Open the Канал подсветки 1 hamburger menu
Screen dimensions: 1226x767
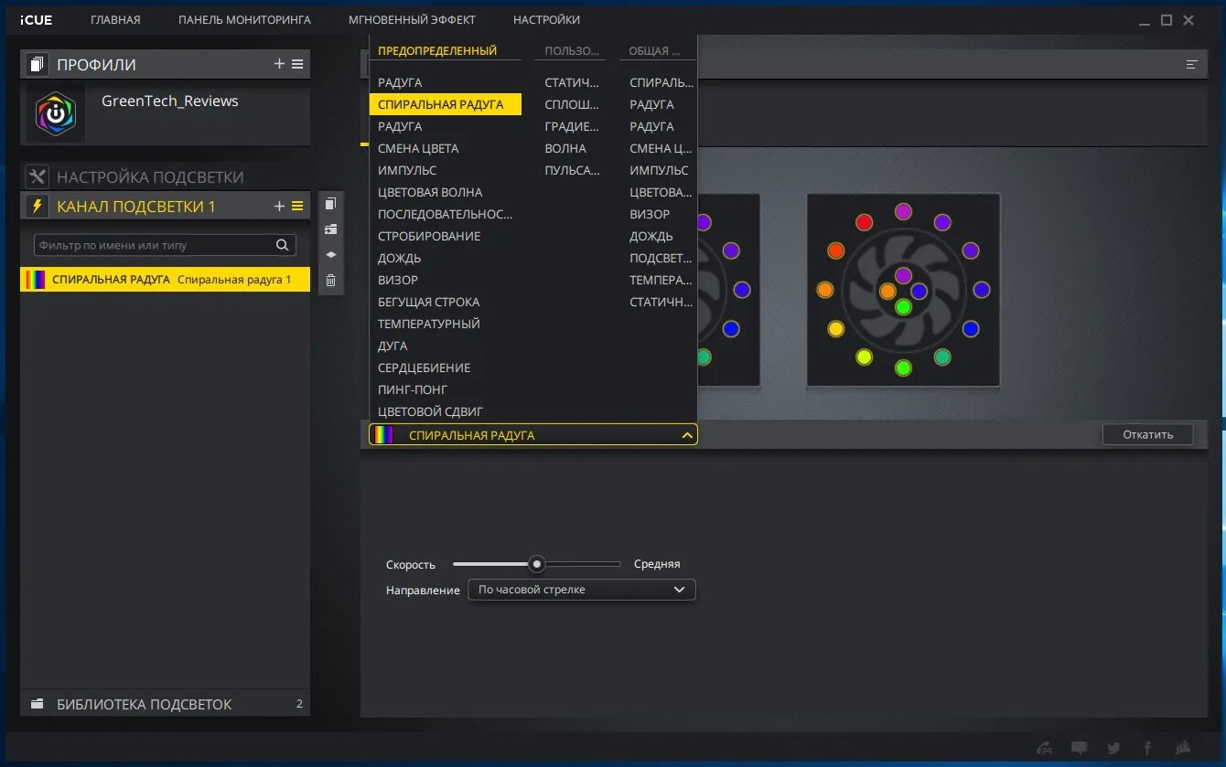[297, 207]
